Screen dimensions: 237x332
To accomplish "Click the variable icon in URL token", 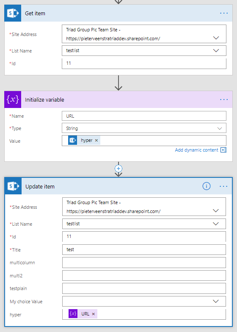I will point(73,313).
